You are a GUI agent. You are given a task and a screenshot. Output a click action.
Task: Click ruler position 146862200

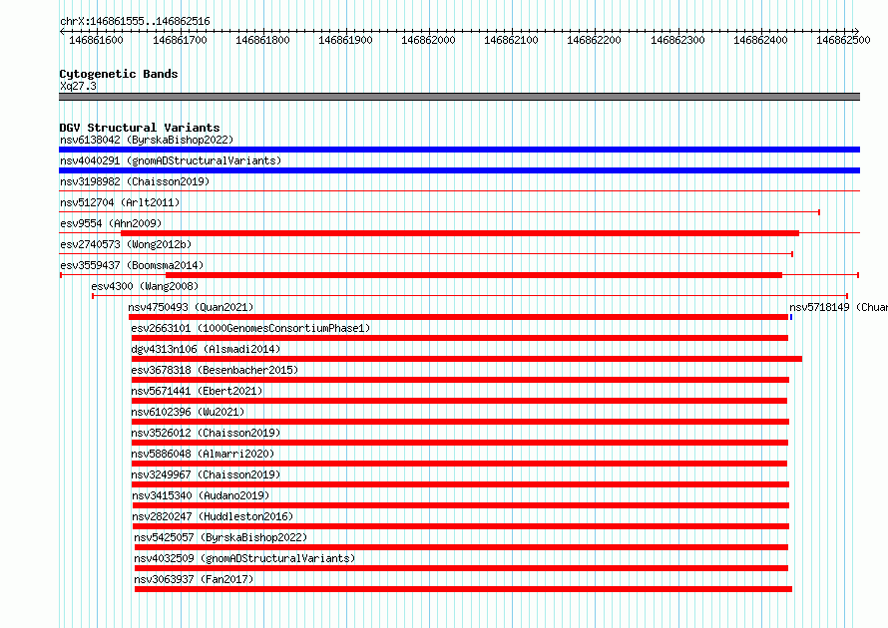point(594,40)
